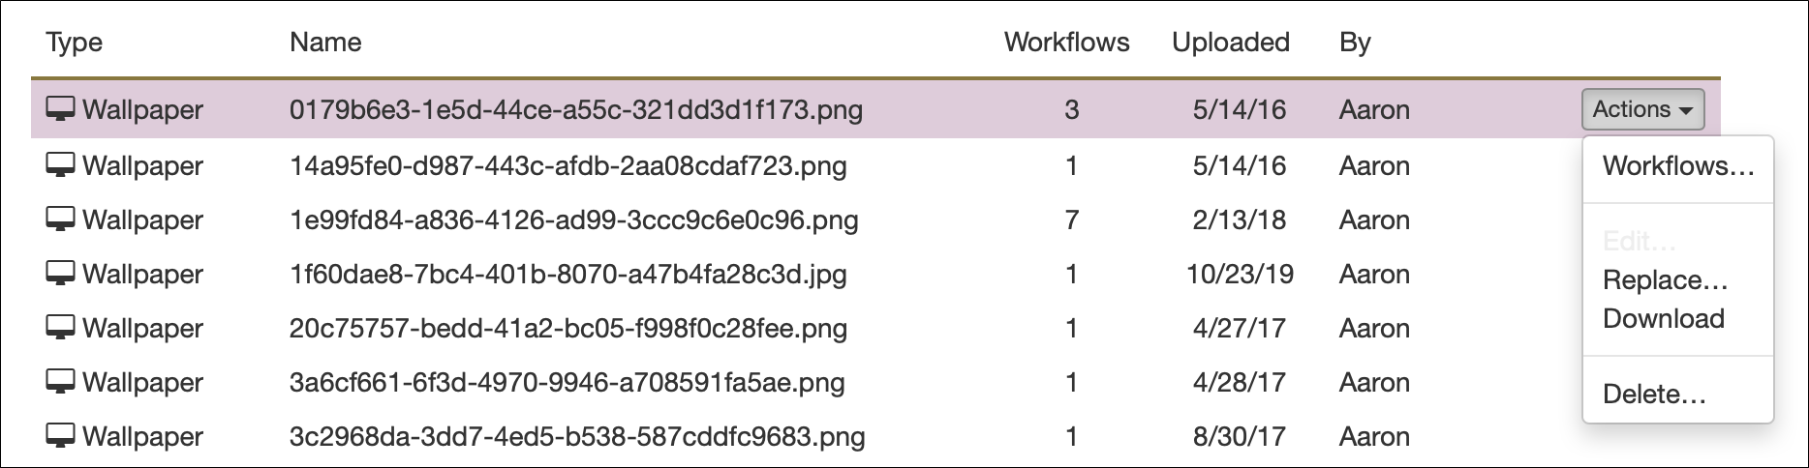
Task: Choose Download from the Actions menu
Action: (x=1664, y=318)
